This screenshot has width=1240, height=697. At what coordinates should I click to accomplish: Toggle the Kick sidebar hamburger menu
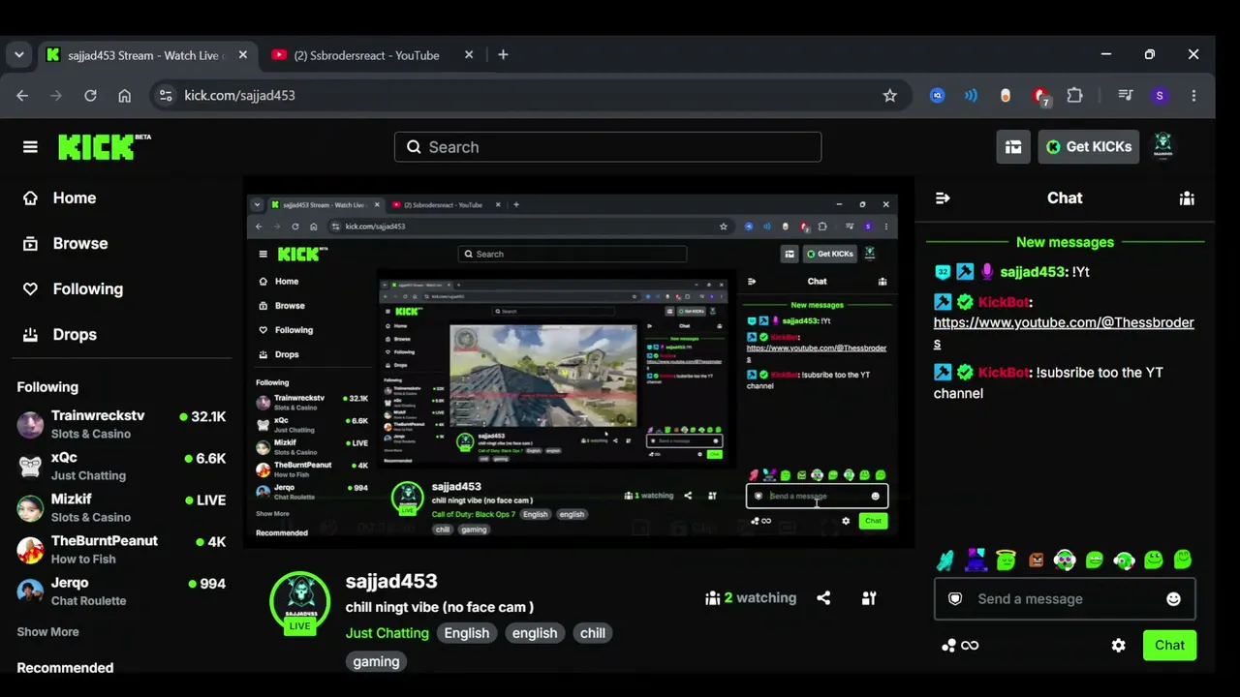[x=30, y=147]
